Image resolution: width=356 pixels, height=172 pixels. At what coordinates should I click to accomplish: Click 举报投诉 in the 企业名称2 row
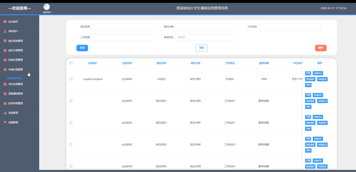pyautogui.click(x=322, y=144)
